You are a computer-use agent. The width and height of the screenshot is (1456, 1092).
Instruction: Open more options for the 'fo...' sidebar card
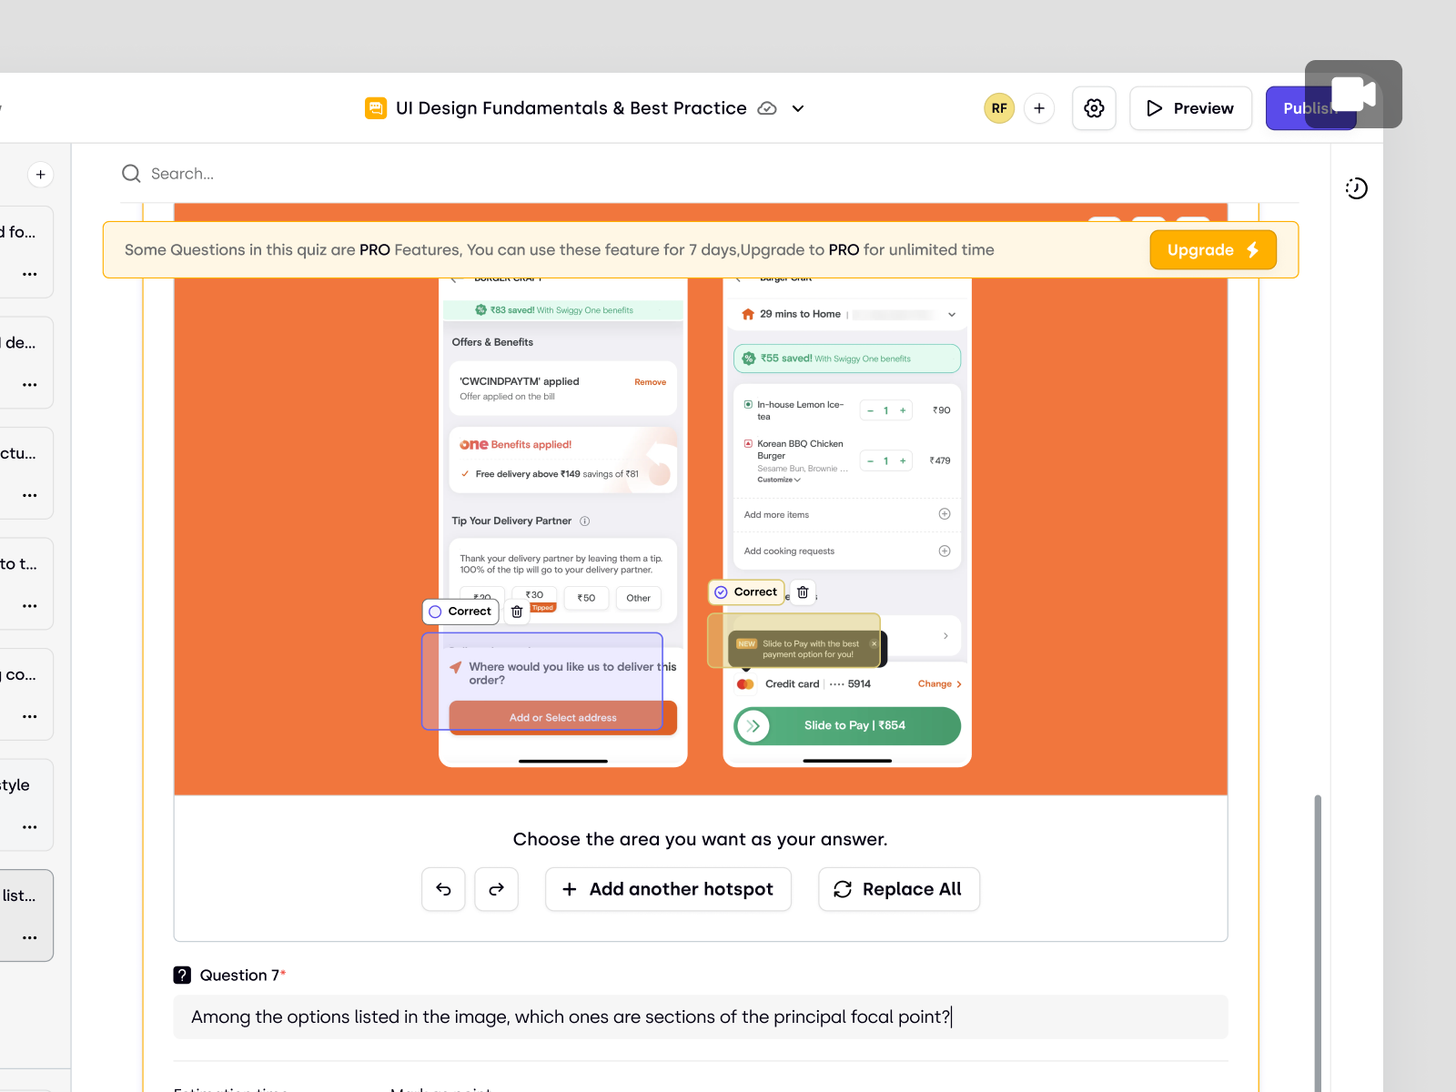(x=30, y=274)
